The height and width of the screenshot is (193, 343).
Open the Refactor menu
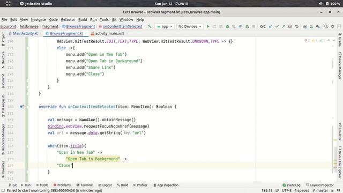point(68,20)
